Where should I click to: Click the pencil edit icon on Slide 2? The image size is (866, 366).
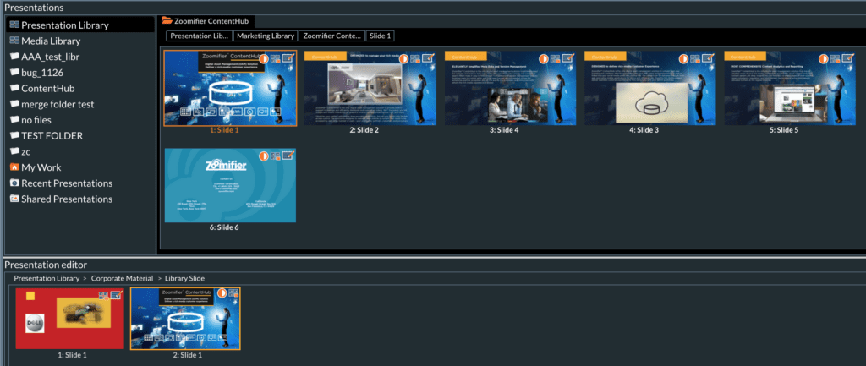pyautogui.click(x=427, y=58)
